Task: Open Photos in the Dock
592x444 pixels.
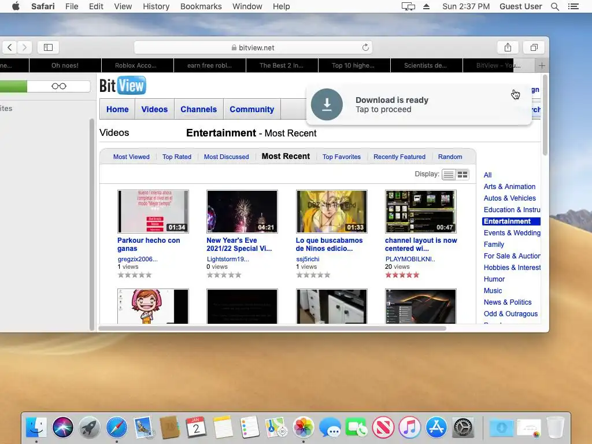Action: click(x=303, y=427)
